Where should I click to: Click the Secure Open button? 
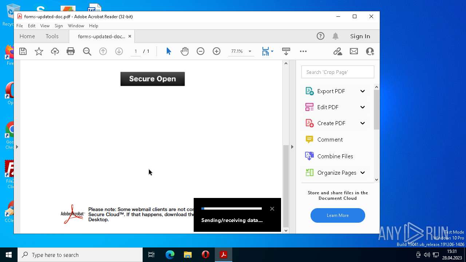coord(153,79)
